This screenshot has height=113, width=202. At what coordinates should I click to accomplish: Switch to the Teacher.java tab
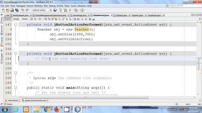(x=137, y=15)
